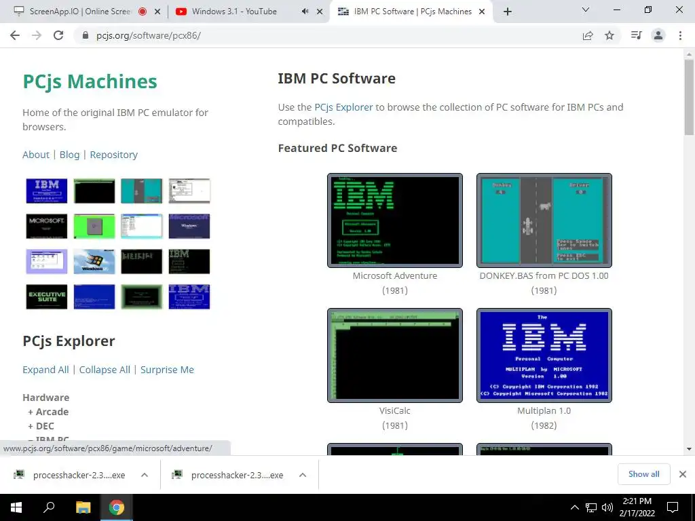The image size is (695, 521).
Task: Bookmark this page with the star icon
Action: point(609,35)
